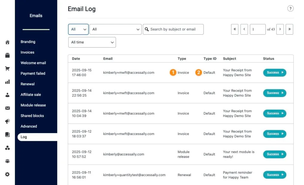Viewport: 304px width, 185px height.
Task: Click the home icon in left rail
Action: coord(7,42)
